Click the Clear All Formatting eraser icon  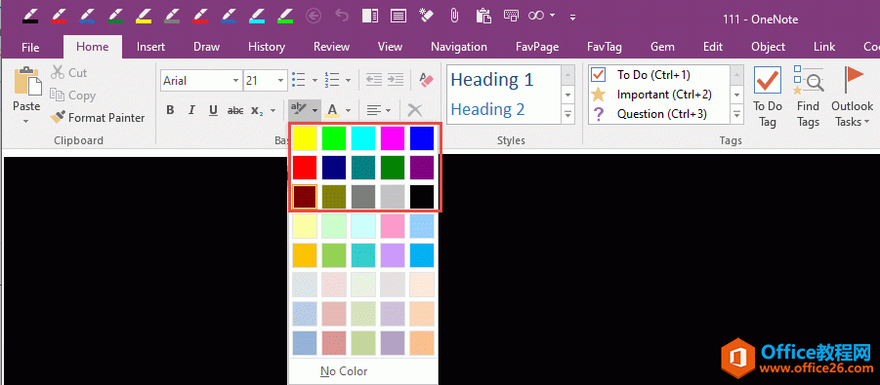click(427, 80)
